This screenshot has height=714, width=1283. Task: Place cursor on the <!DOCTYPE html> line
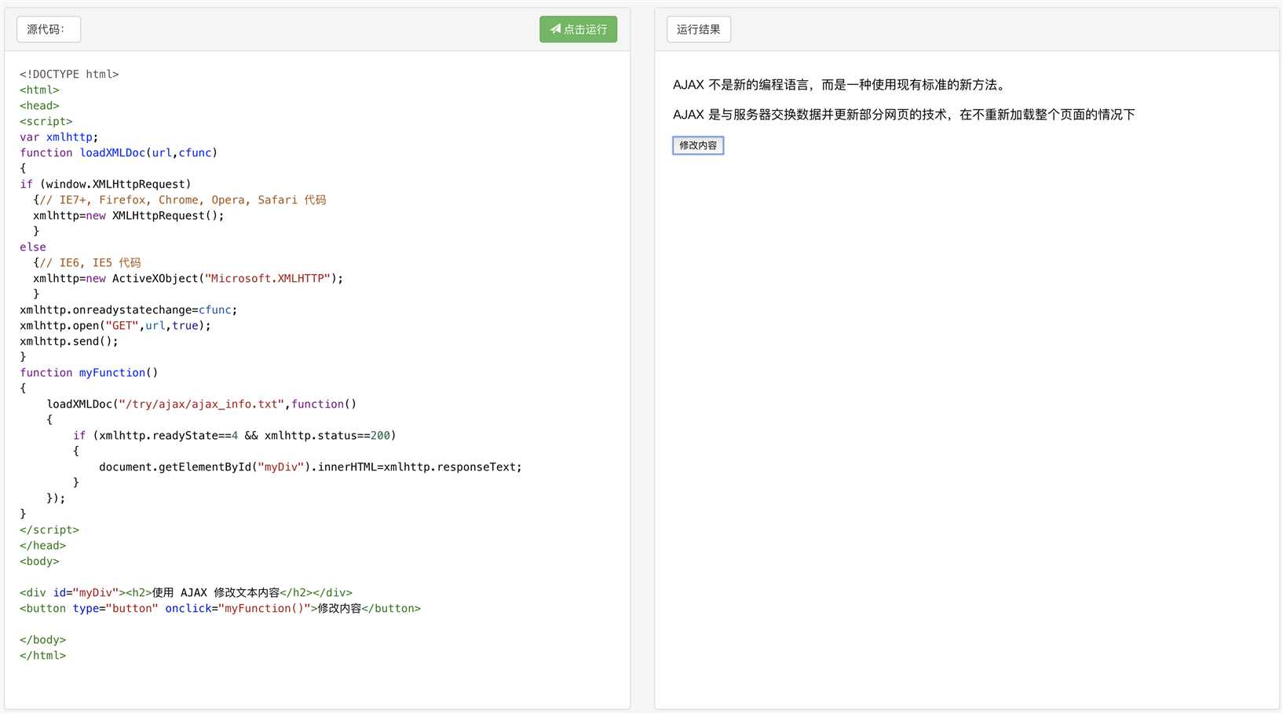(x=69, y=75)
